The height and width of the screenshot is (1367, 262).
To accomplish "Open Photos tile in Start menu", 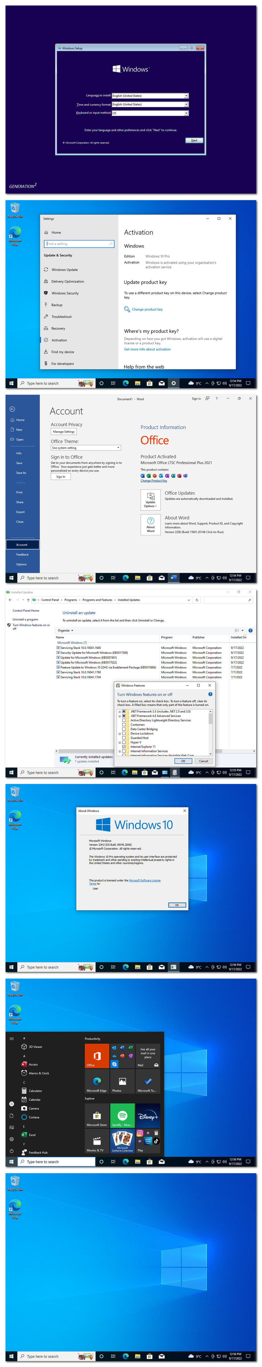I will pos(122,1081).
